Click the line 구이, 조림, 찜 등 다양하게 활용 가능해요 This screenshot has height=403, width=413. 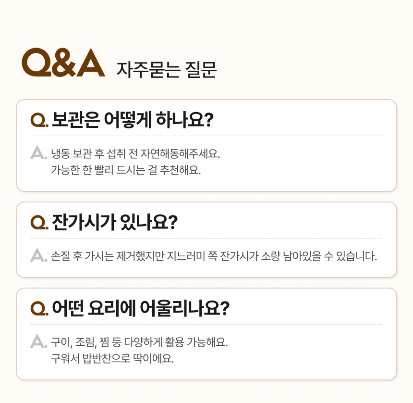(x=139, y=342)
